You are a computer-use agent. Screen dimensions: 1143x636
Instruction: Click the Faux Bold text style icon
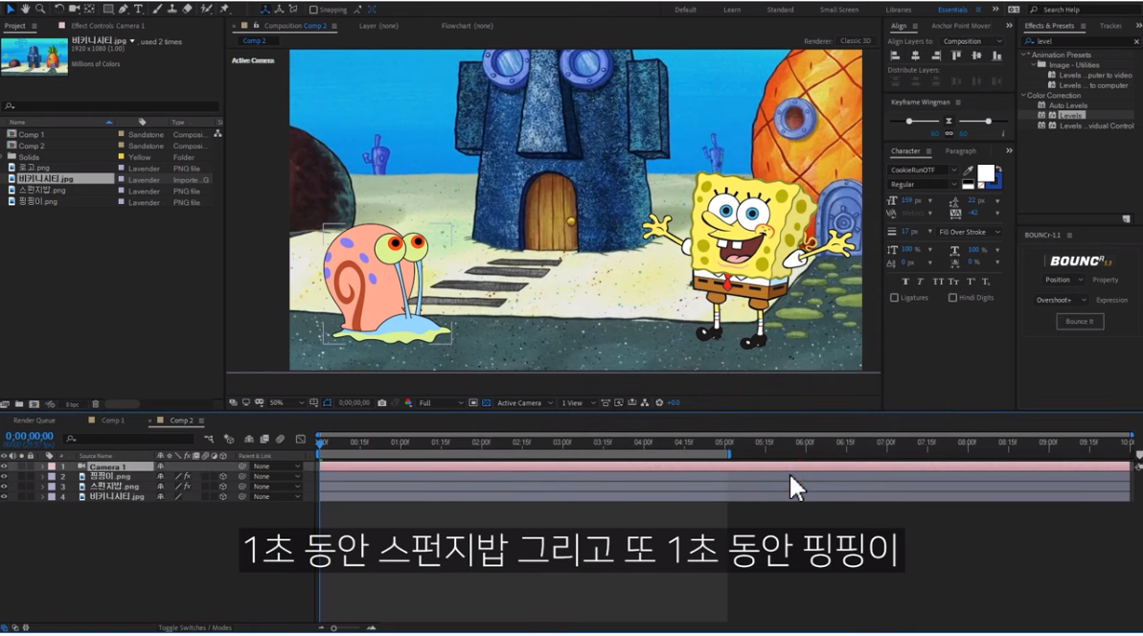905,282
